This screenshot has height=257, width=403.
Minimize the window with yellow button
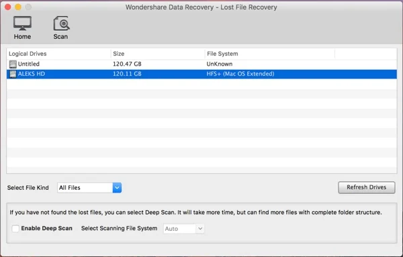click(18, 7)
